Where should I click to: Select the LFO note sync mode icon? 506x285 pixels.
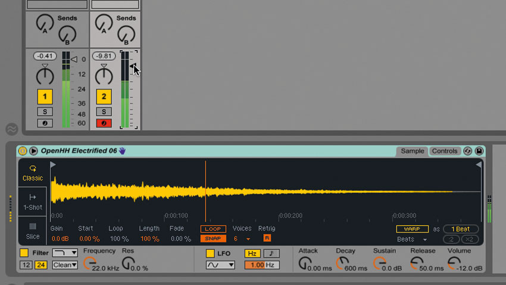point(271,253)
